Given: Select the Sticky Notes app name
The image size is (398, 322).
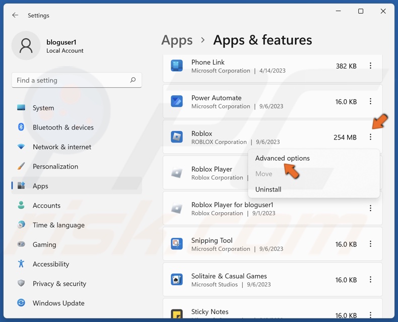Looking at the screenshot, I should pyautogui.click(x=210, y=311).
